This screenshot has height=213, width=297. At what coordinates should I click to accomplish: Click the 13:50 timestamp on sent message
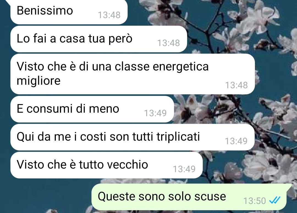(255, 201)
